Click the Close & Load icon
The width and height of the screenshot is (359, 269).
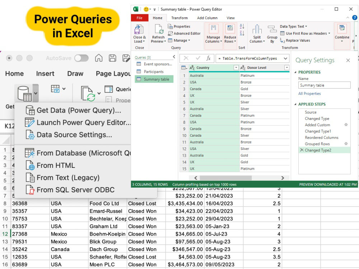click(139, 29)
